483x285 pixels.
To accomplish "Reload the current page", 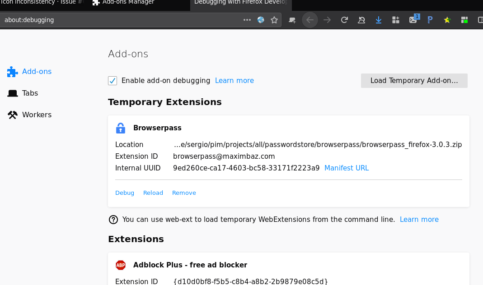I will pyautogui.click(x=344, y=20).
